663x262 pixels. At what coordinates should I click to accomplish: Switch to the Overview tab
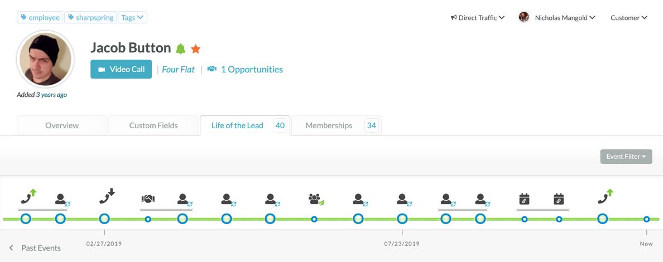pos(62,125)
